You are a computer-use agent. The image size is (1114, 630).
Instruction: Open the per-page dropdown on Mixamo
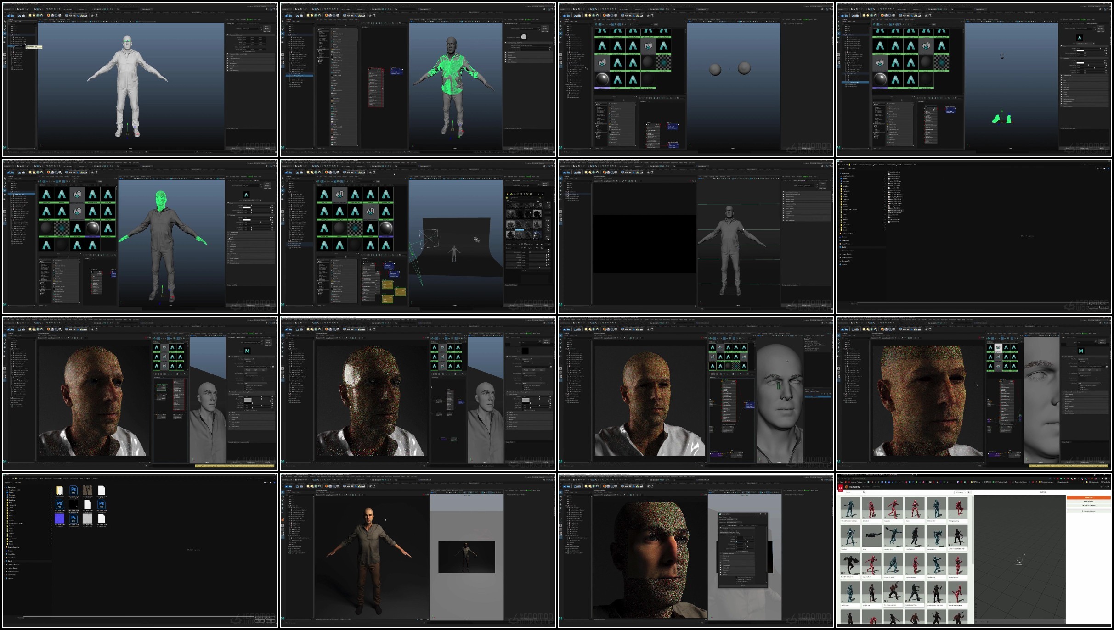(960, 492)
